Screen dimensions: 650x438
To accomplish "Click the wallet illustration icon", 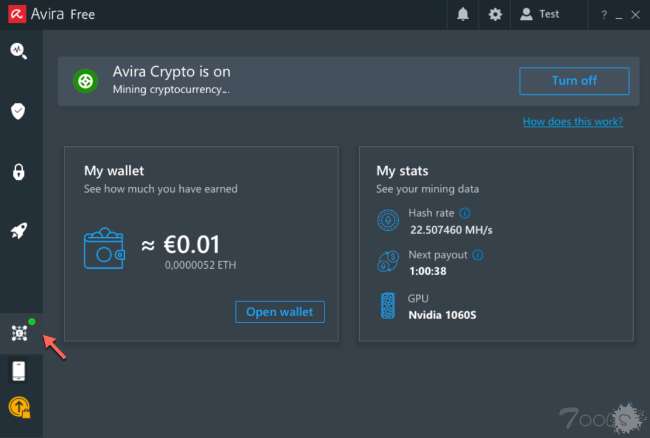I will (x=104, y=248).
